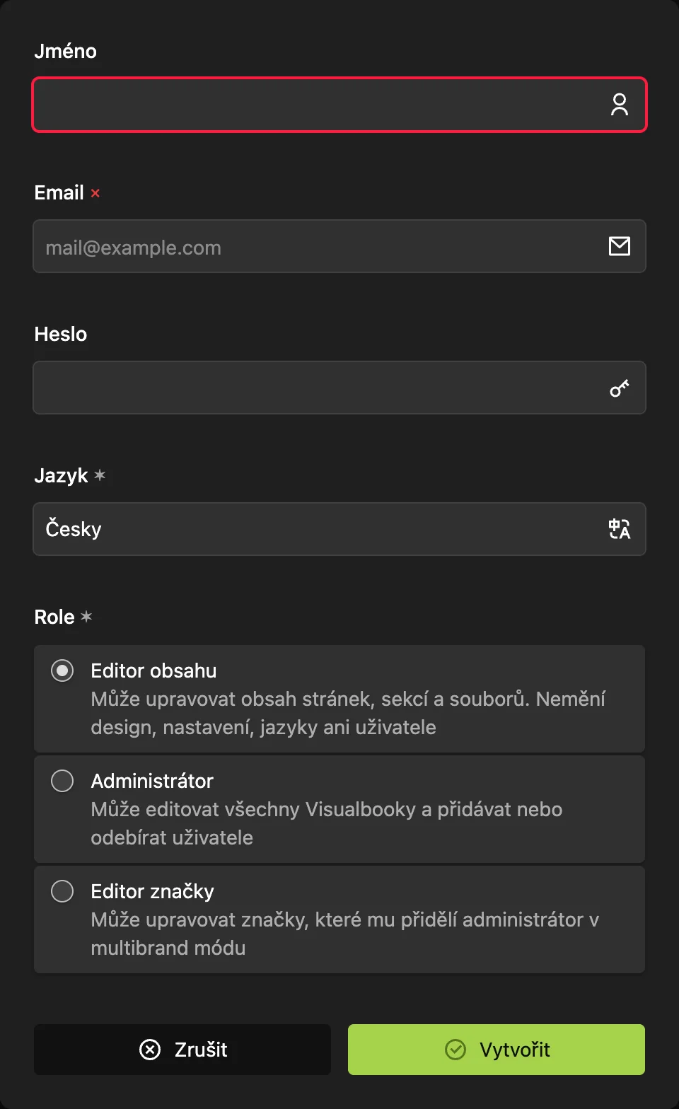Click the Heslo field label
The image size is (679, 1109).
pyautogui.click(x=61, y=334)
